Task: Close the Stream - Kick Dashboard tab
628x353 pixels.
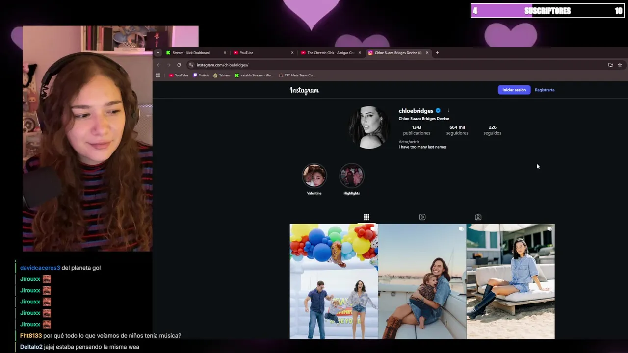Action: click(x=225, y=53)
